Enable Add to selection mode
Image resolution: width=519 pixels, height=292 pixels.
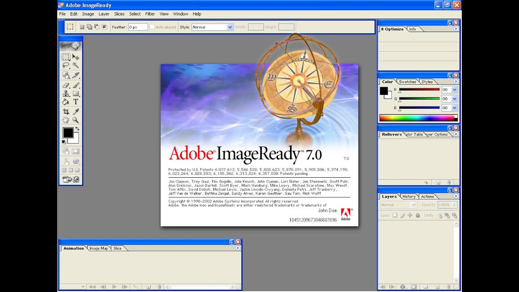coord(89,27)
